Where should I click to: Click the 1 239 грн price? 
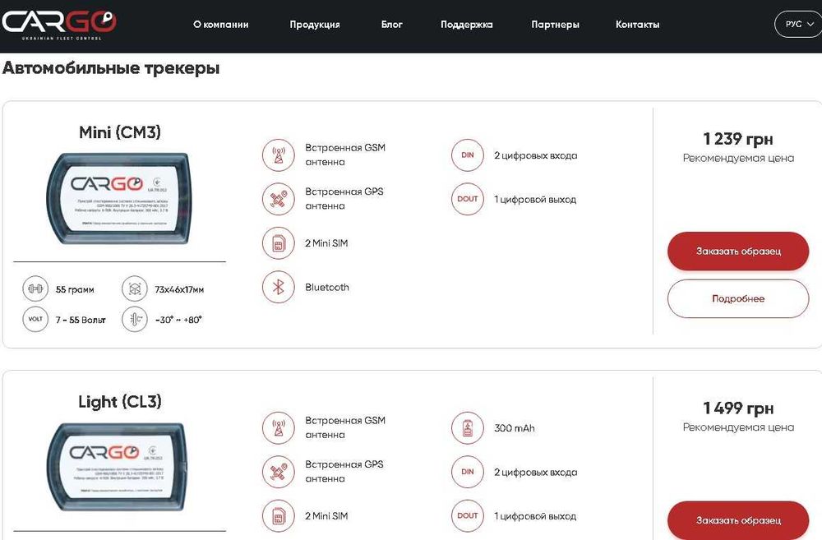738,139
